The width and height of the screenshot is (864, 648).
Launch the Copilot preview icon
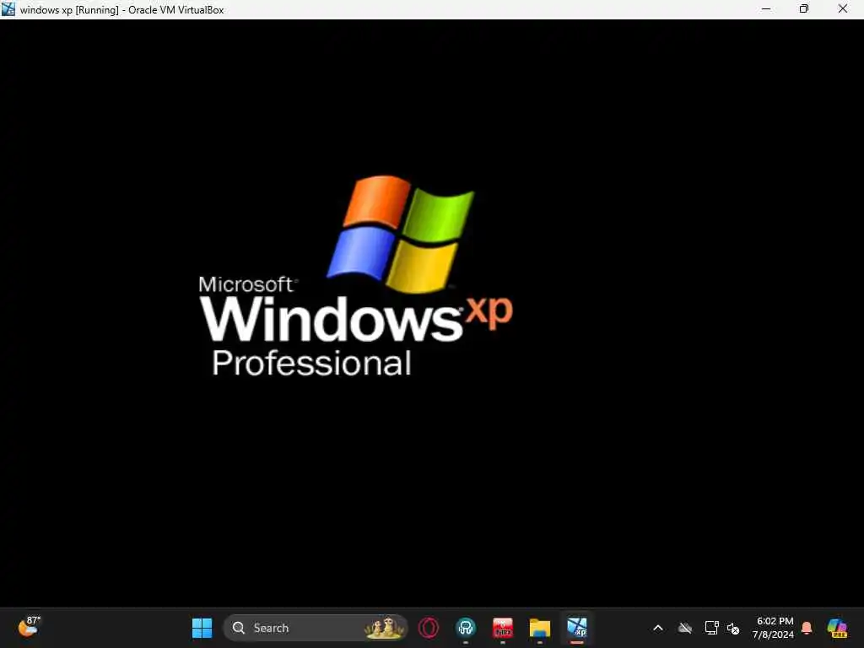(837, 628)
